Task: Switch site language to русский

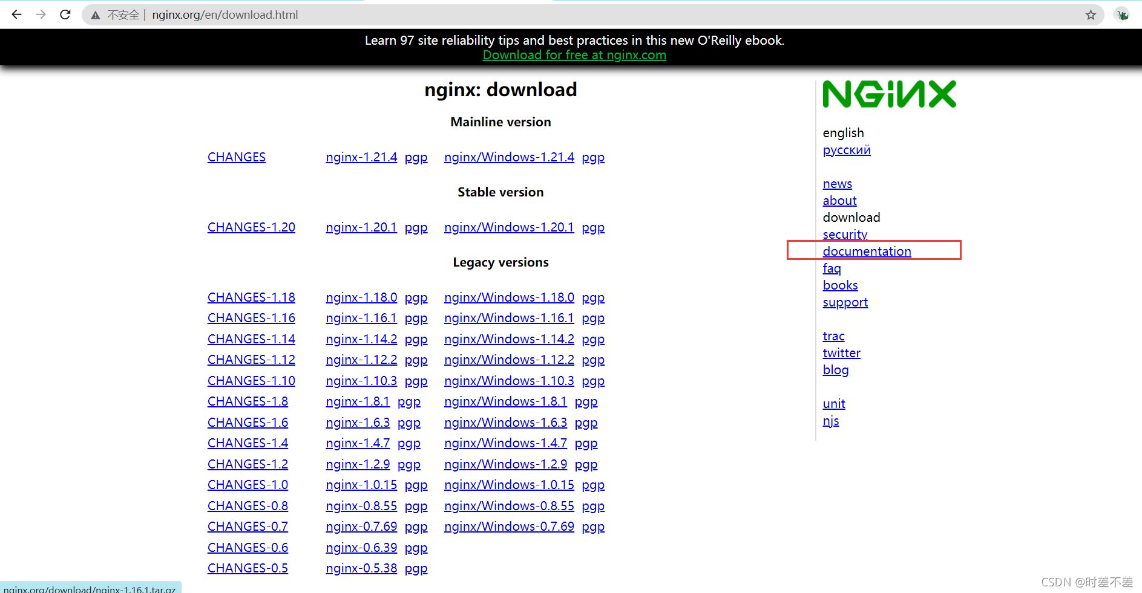Action: tap(847, 150)
